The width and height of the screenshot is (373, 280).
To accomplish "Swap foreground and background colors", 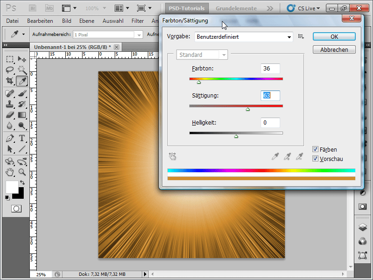I will click(22, 182).
